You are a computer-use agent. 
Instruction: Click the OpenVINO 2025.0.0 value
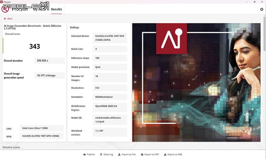point(110,107)
